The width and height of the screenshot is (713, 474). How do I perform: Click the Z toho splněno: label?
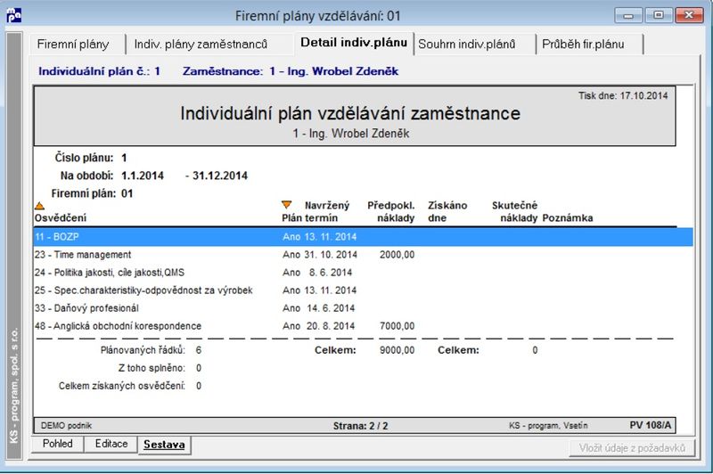click(152, 368)
